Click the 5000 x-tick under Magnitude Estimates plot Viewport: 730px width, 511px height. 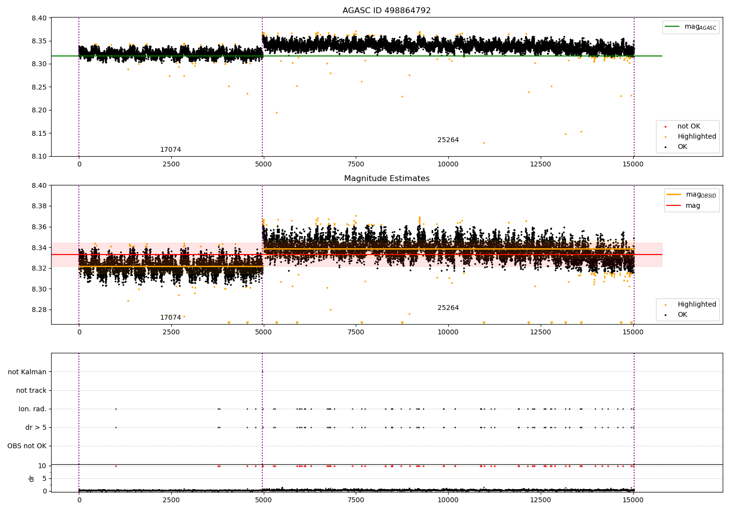[x=263, y=332]
